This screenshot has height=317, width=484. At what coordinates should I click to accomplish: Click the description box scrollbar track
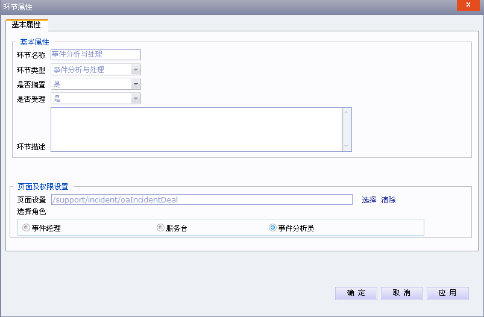tap(346, 130)
